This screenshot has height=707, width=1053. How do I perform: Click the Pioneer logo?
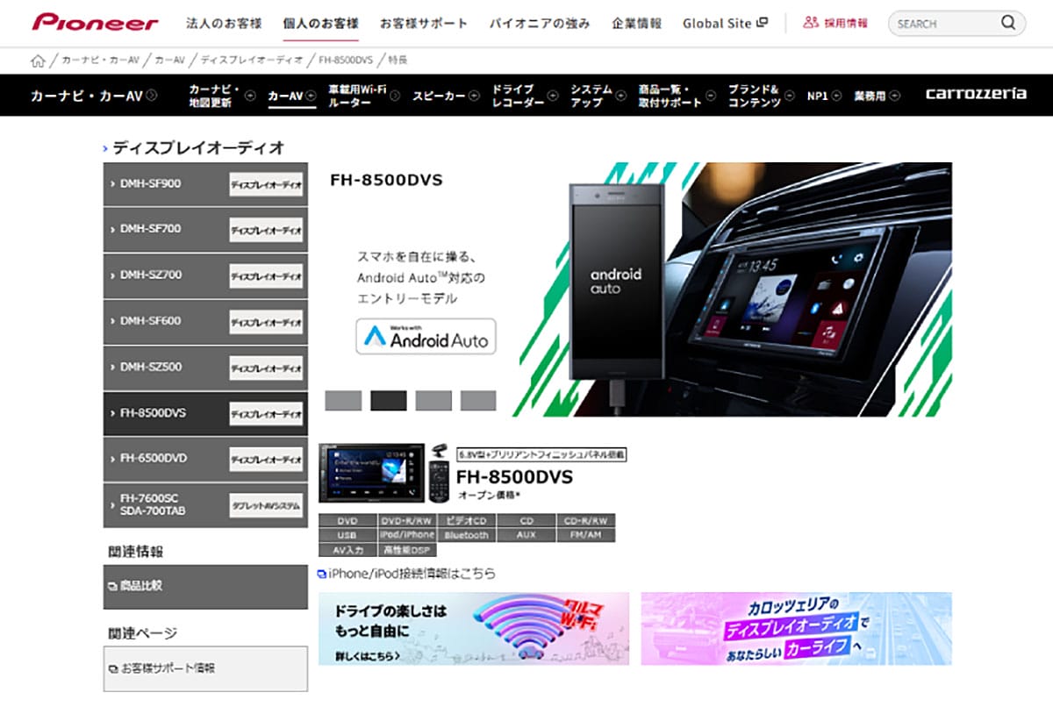[95, 23]
